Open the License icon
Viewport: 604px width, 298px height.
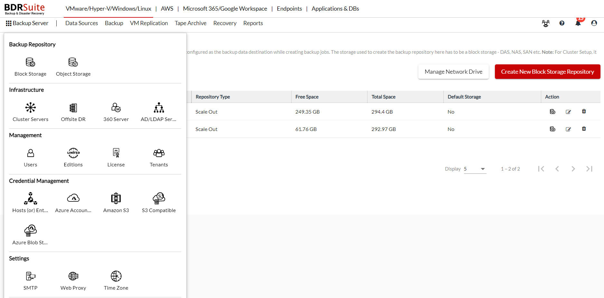[x=116, y=153]
